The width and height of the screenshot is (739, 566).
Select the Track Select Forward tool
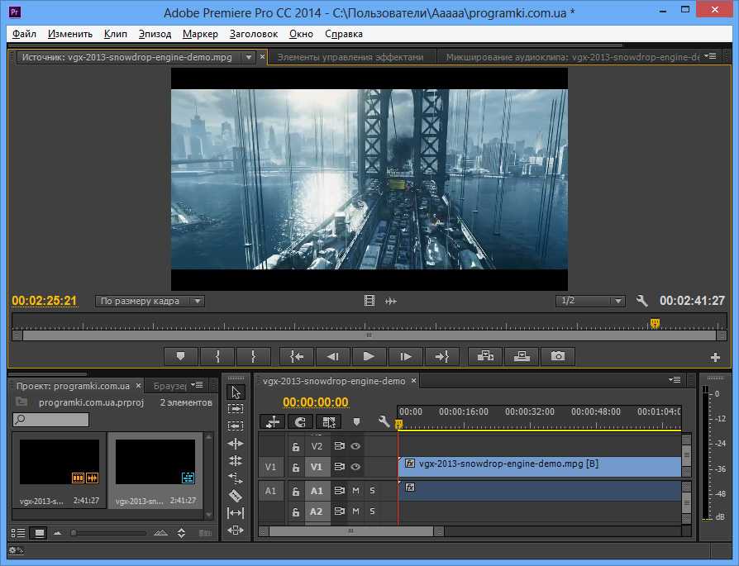click(x=236, y=409)
